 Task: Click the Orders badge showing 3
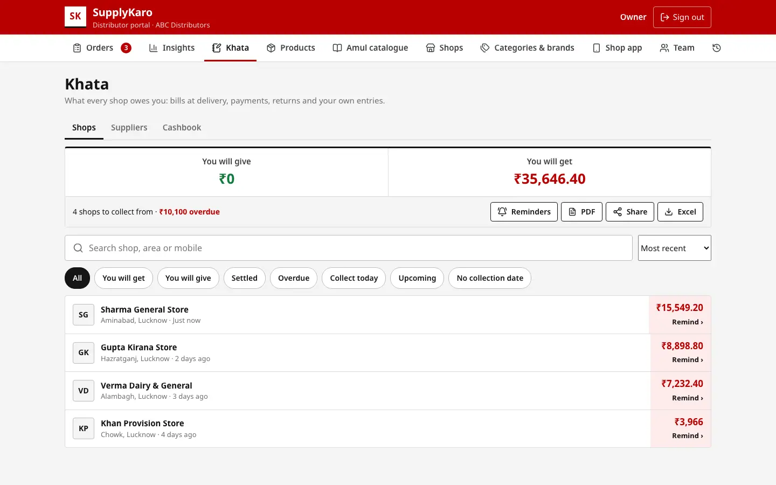[126, 48]
